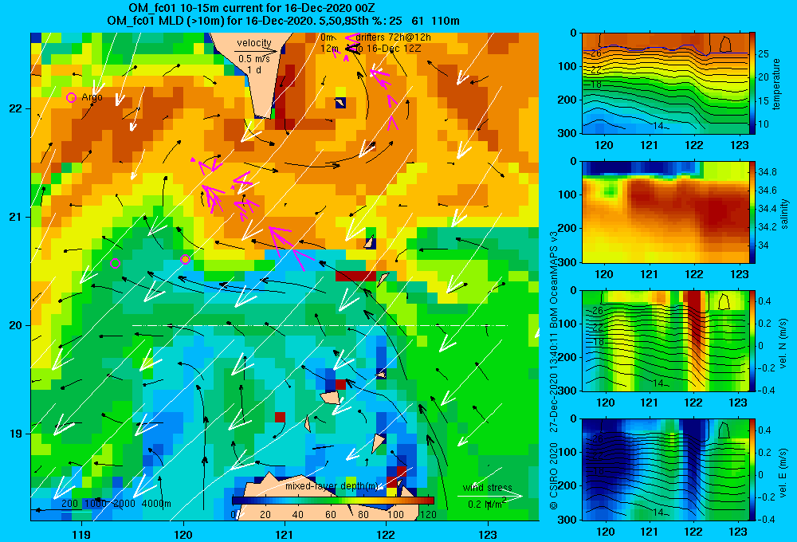
Task: Click the '0.2 N/m2' wind stress value
Action: click(488, 504)
